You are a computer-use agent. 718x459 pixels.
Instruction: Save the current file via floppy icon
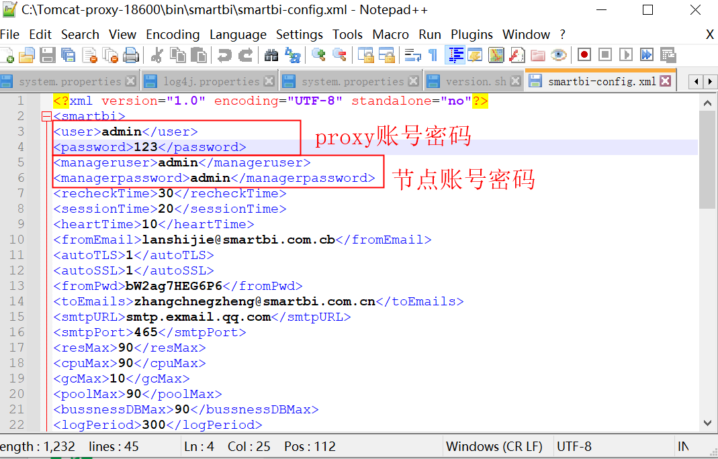[x=48, y=56]
